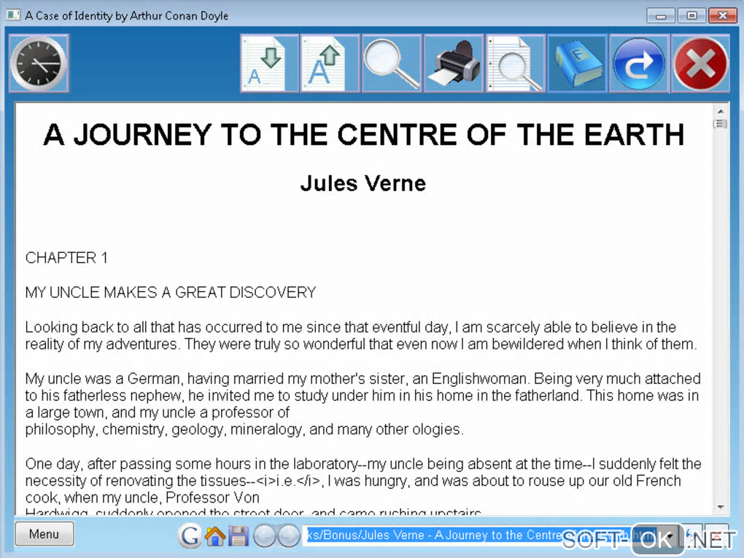Click the blue curved arrow icon
Screen dimensions: 744x558
click(x=639, y=63)
